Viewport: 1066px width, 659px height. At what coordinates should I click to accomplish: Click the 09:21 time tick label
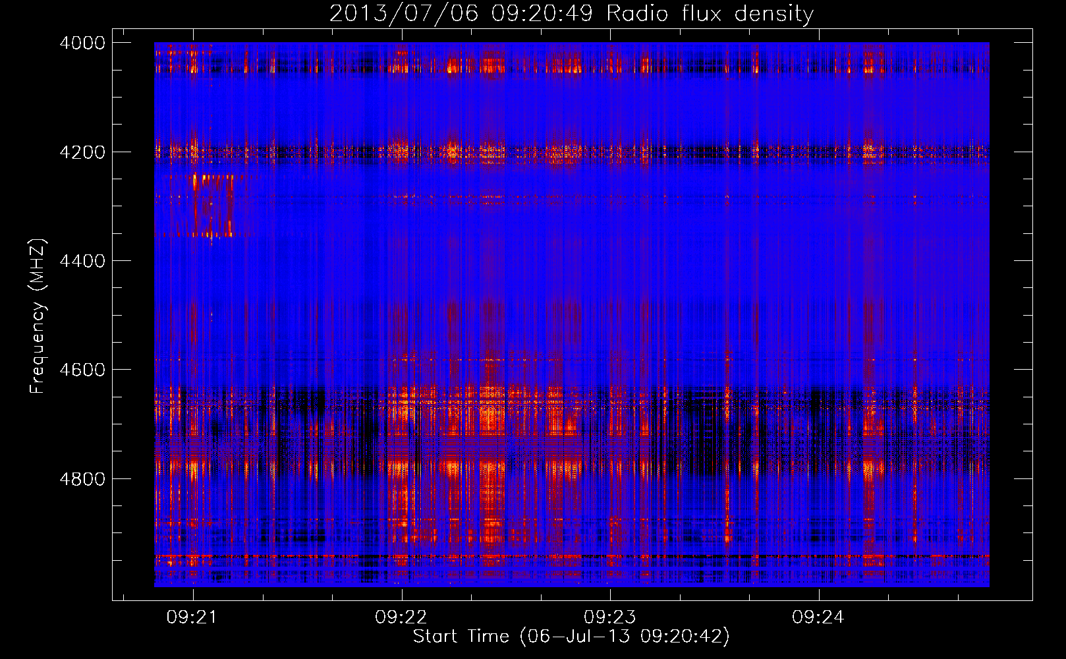pos(192,617)
